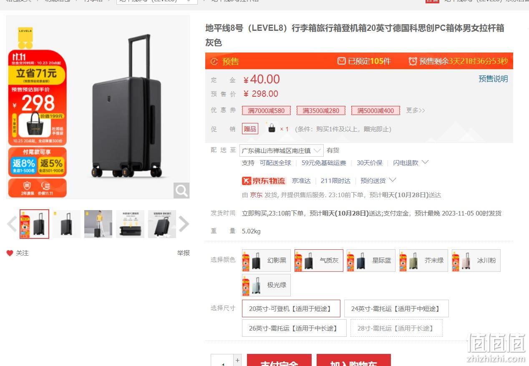Expand 更多 coupons list
Viewport: 529px width, 366px height.
(416, 110)
